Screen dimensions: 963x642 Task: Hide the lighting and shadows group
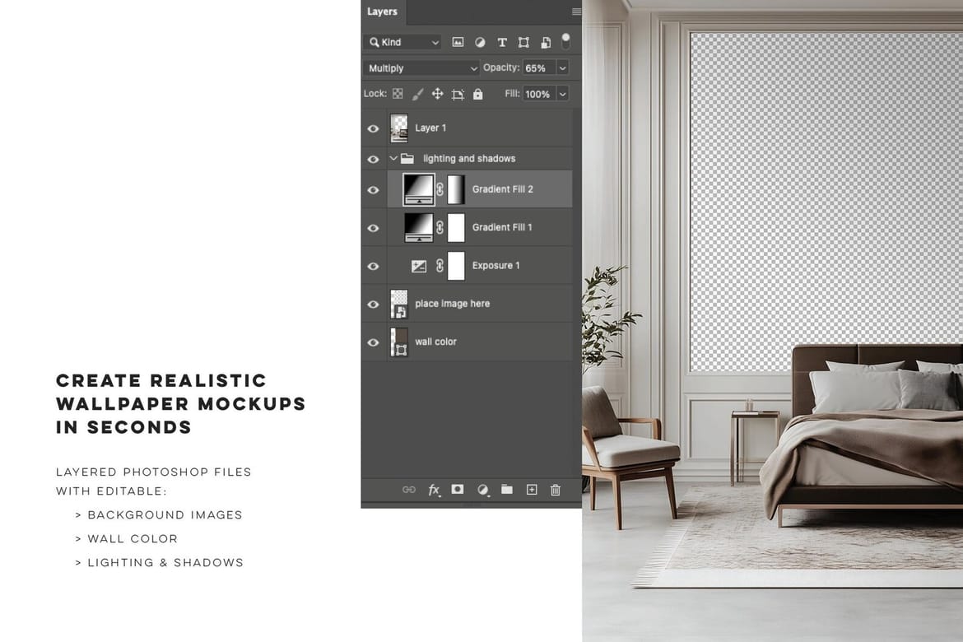pos(373,159)
